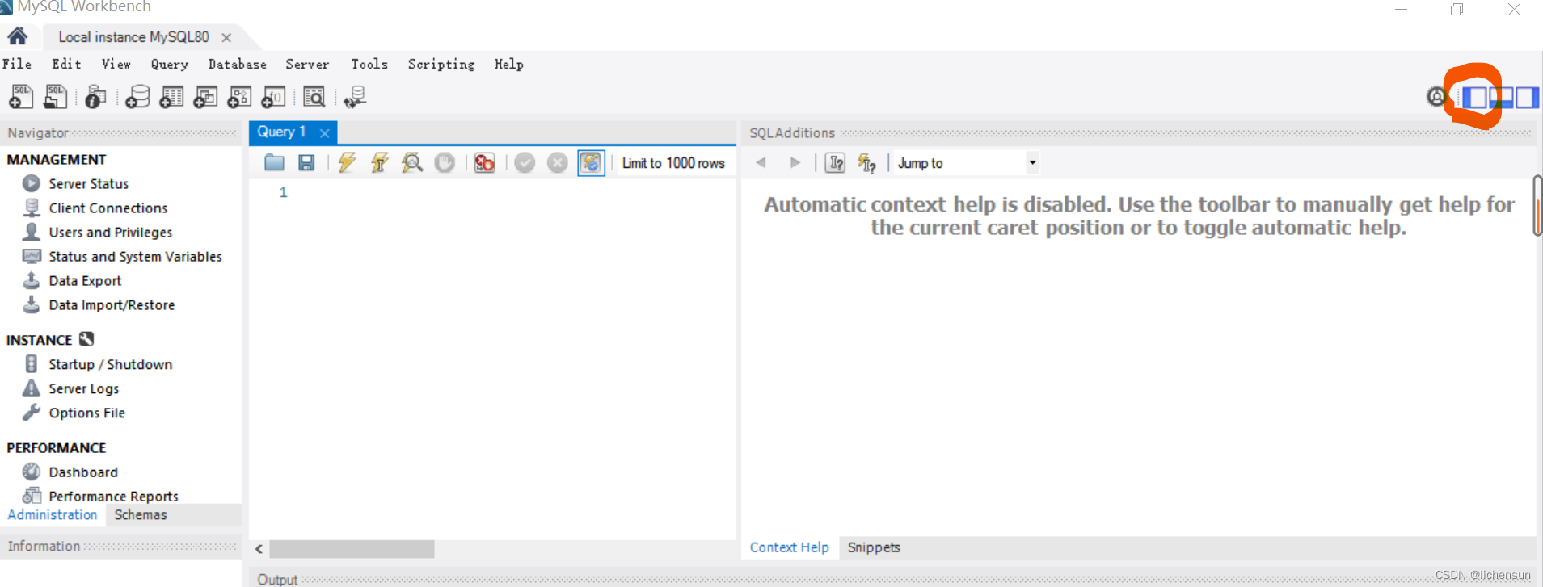This screenshot has height=587, width=1543.
Task: Close the Local instance MySQL80 tab
Action: tap(226, 37)
